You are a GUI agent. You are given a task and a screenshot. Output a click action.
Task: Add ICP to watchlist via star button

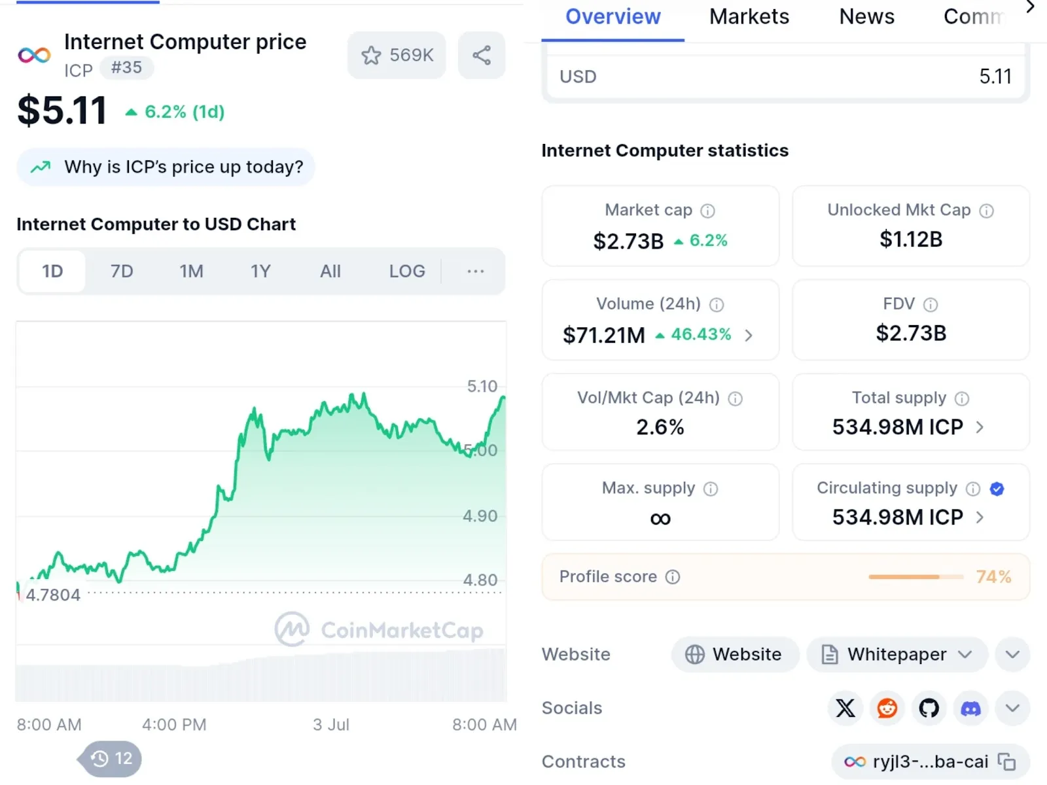tap(397, 56)
